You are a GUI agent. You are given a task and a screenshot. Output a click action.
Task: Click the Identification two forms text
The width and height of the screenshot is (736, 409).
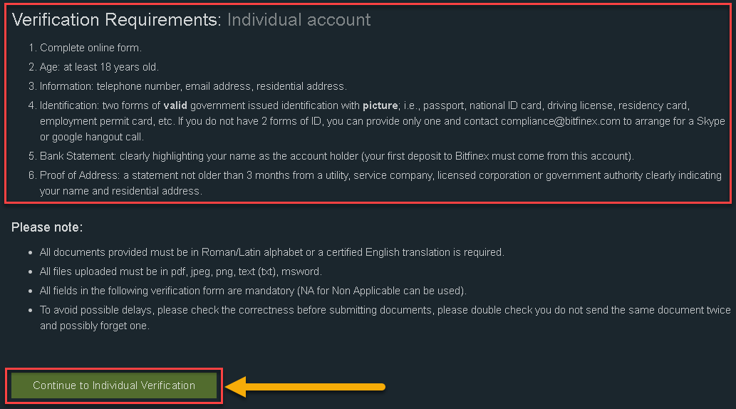tap(100, 105)
